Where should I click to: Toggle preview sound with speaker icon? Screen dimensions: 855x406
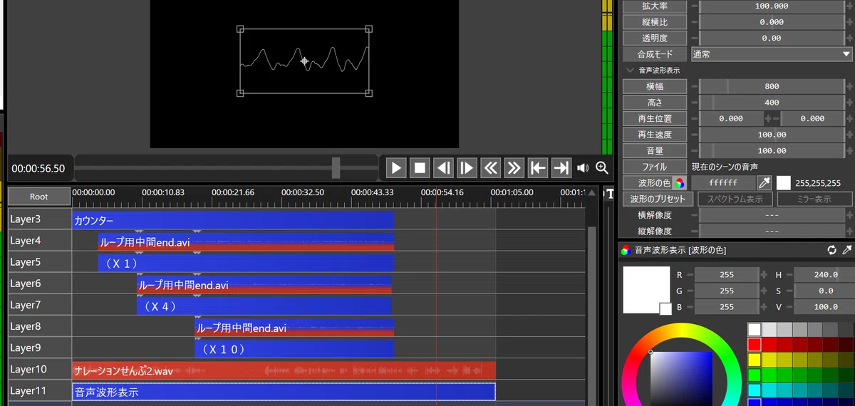[583, 168]
